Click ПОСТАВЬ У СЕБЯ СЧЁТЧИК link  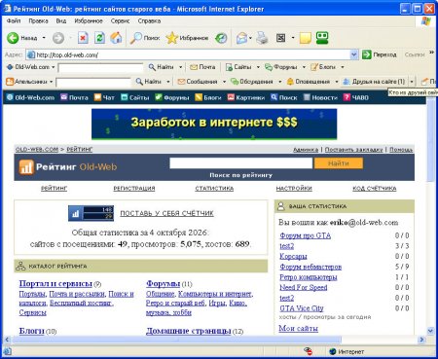pyautogui.click(x=166, y=213)
